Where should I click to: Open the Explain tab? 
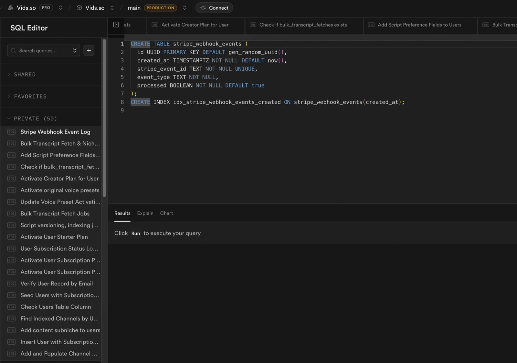(x=145, y=213)
